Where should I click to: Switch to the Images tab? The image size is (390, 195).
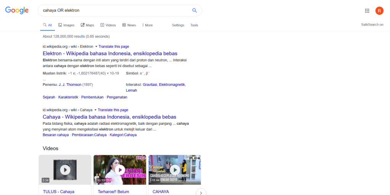point(66,25)
